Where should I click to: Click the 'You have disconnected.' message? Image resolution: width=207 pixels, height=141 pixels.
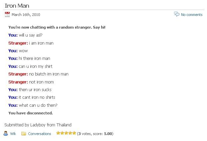point(31,113)
